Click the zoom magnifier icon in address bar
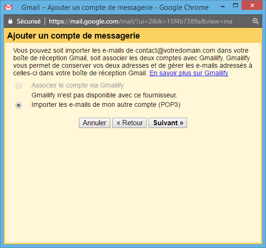This screenshot has width=266, height=248. coord(255,21)
